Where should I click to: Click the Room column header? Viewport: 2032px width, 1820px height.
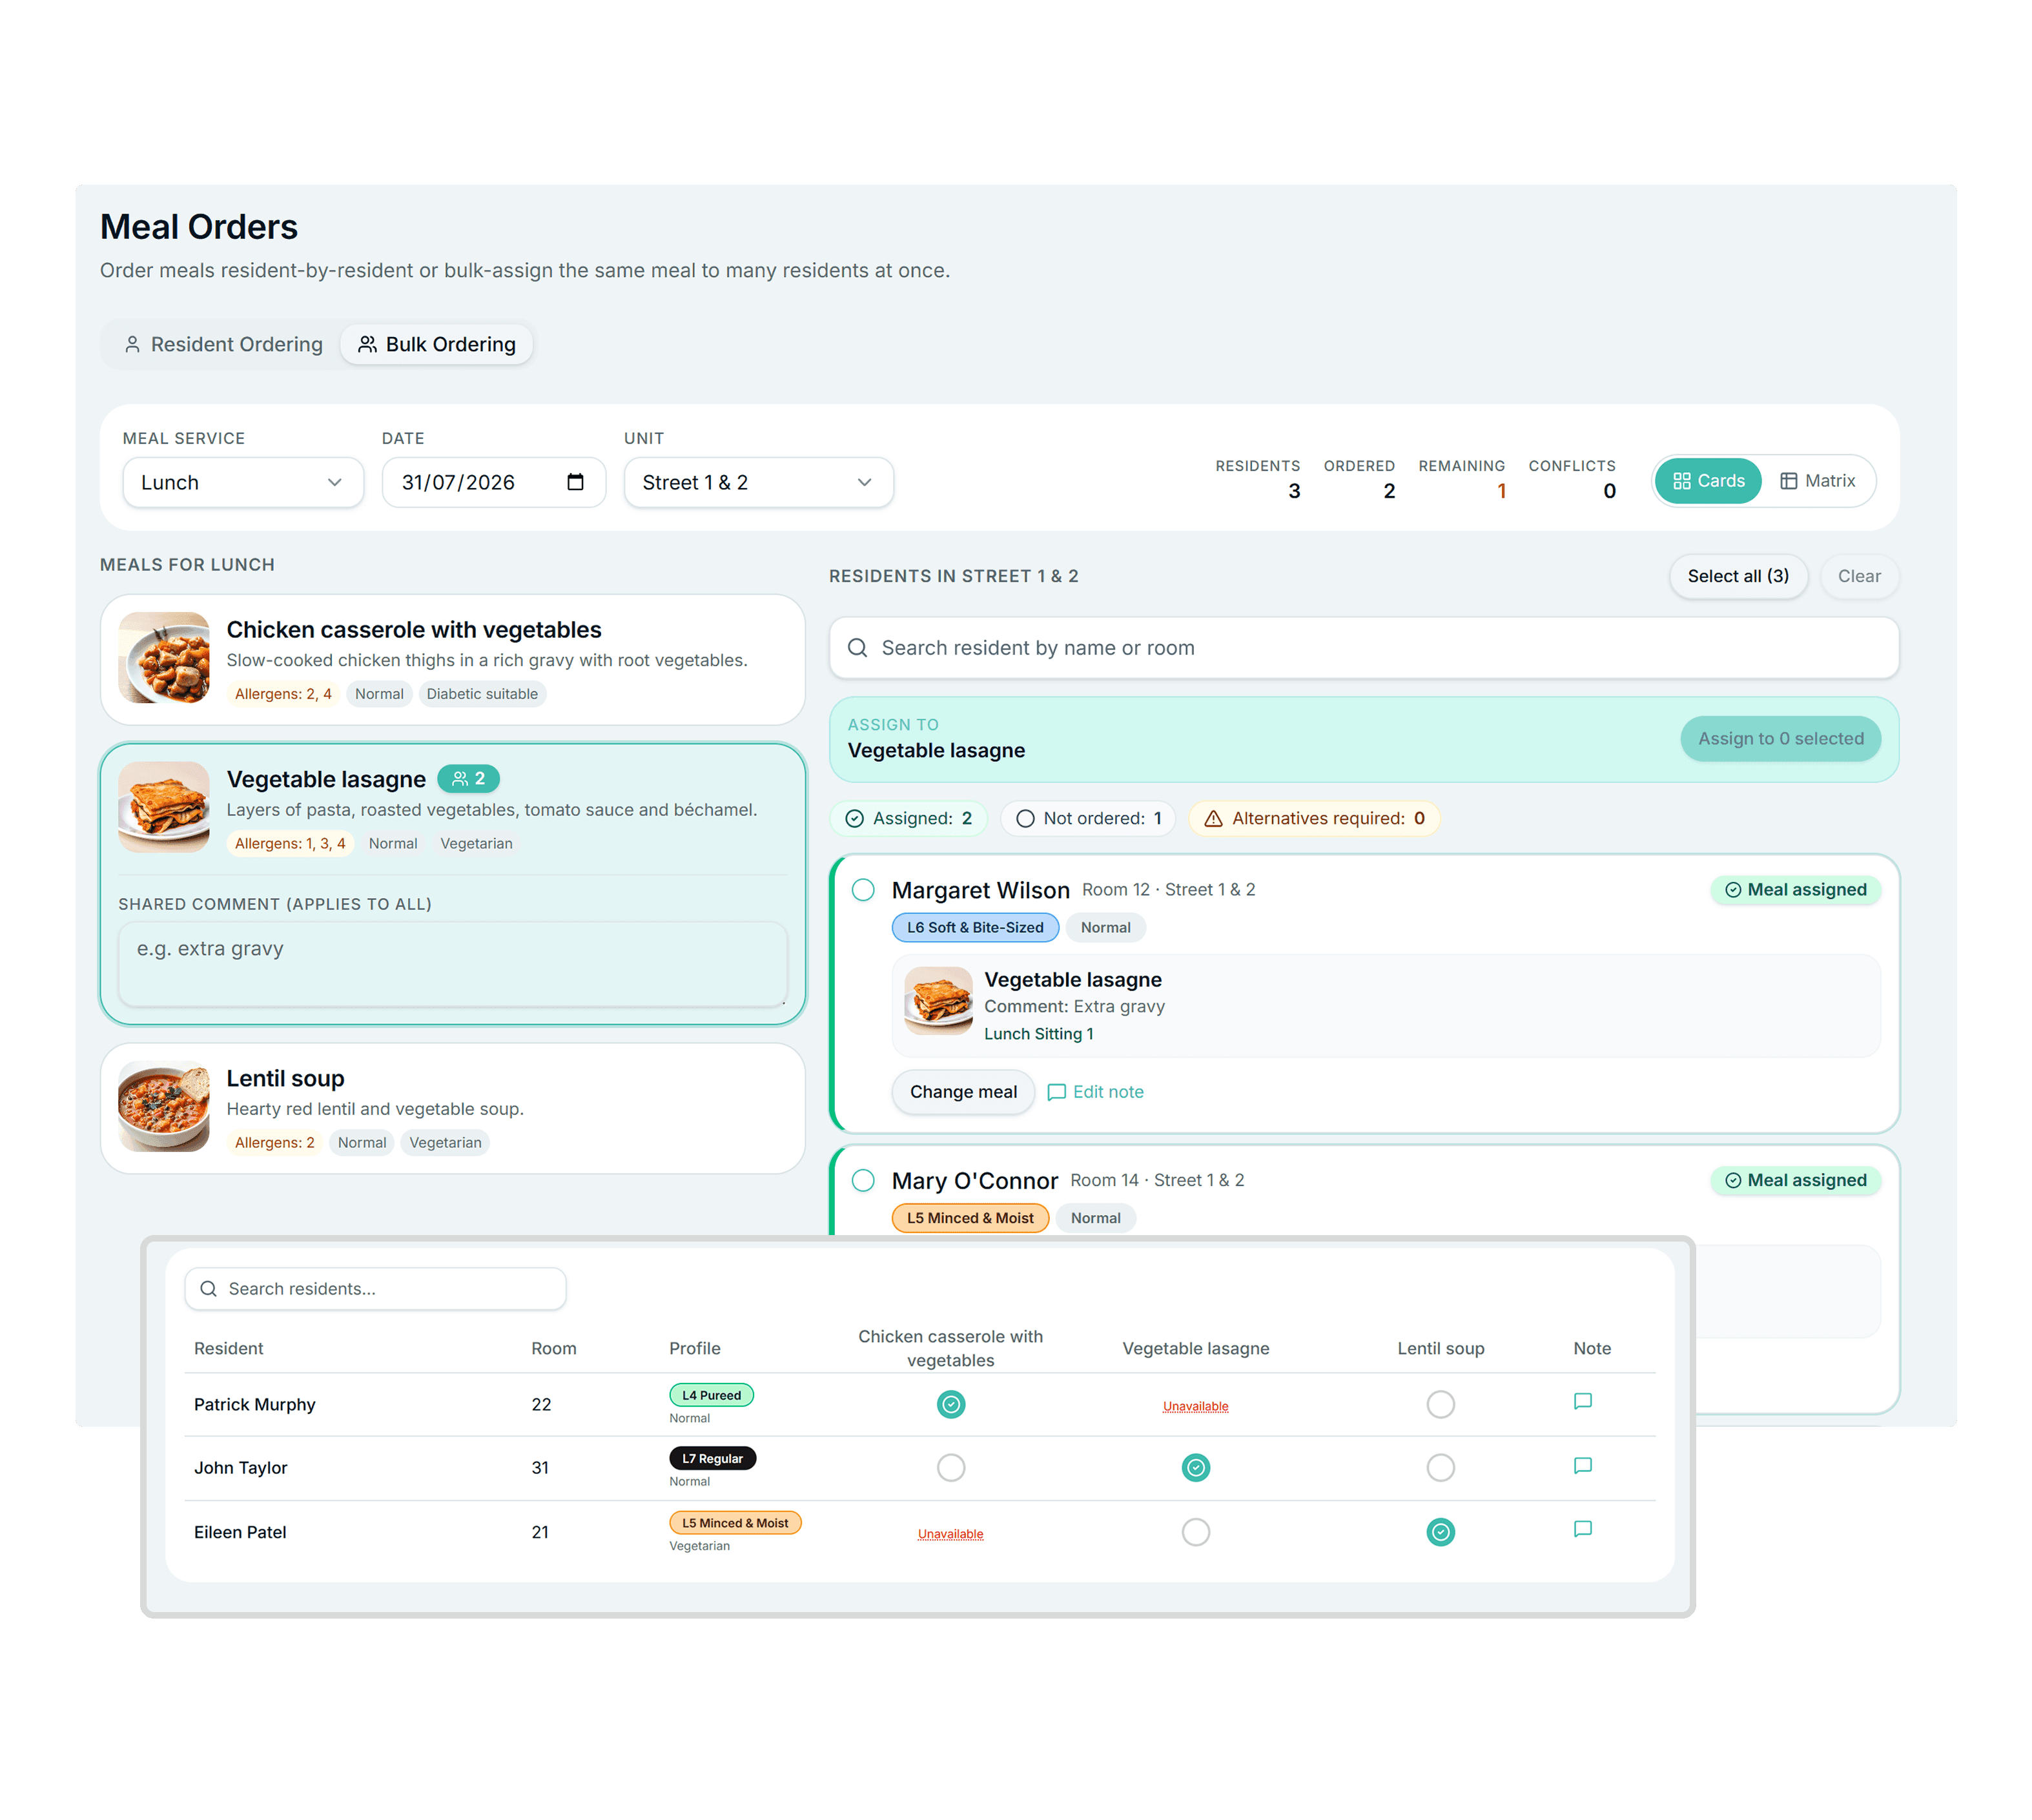click(x=554, y=1348)
